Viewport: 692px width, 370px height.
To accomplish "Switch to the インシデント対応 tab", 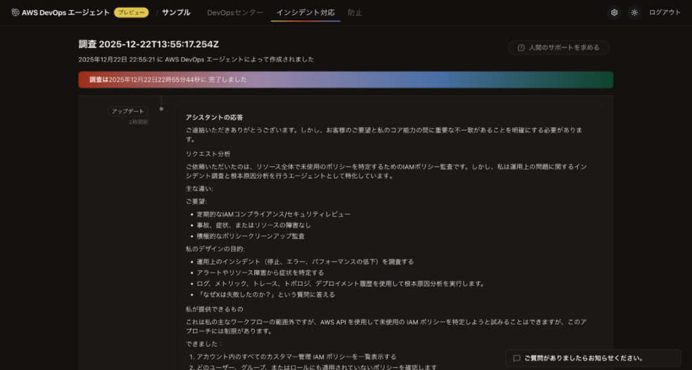I will [305, 12].
